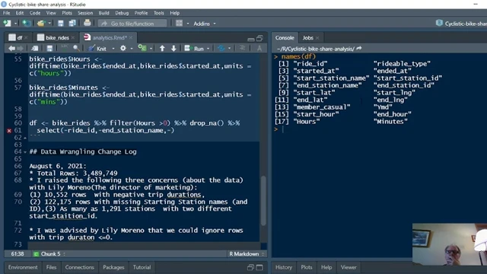Screen dimensions: 487x274
Task: Print the current file
Action: pos(88,23)
